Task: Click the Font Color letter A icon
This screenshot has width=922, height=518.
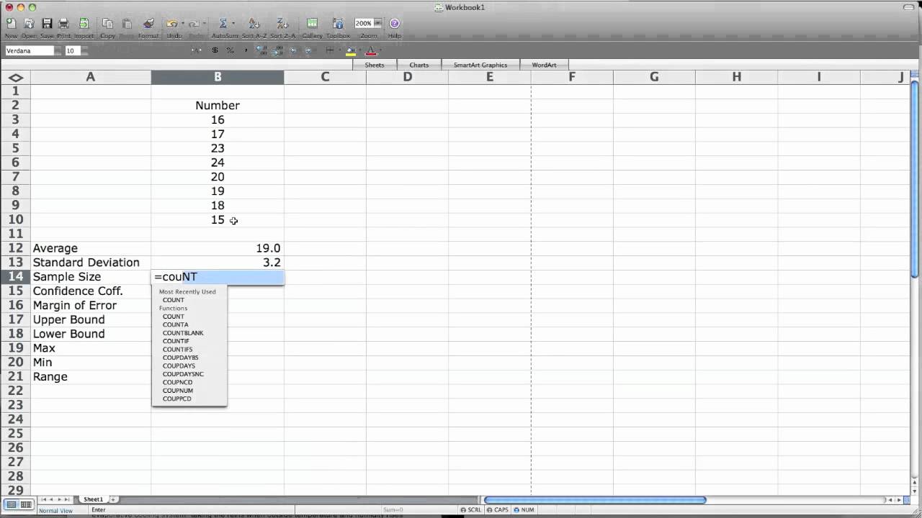Action: (x=370, y=51)
